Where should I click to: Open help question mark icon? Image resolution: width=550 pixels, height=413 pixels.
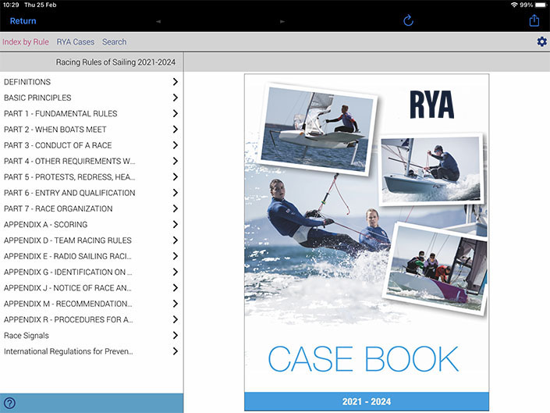click(9, 403)
